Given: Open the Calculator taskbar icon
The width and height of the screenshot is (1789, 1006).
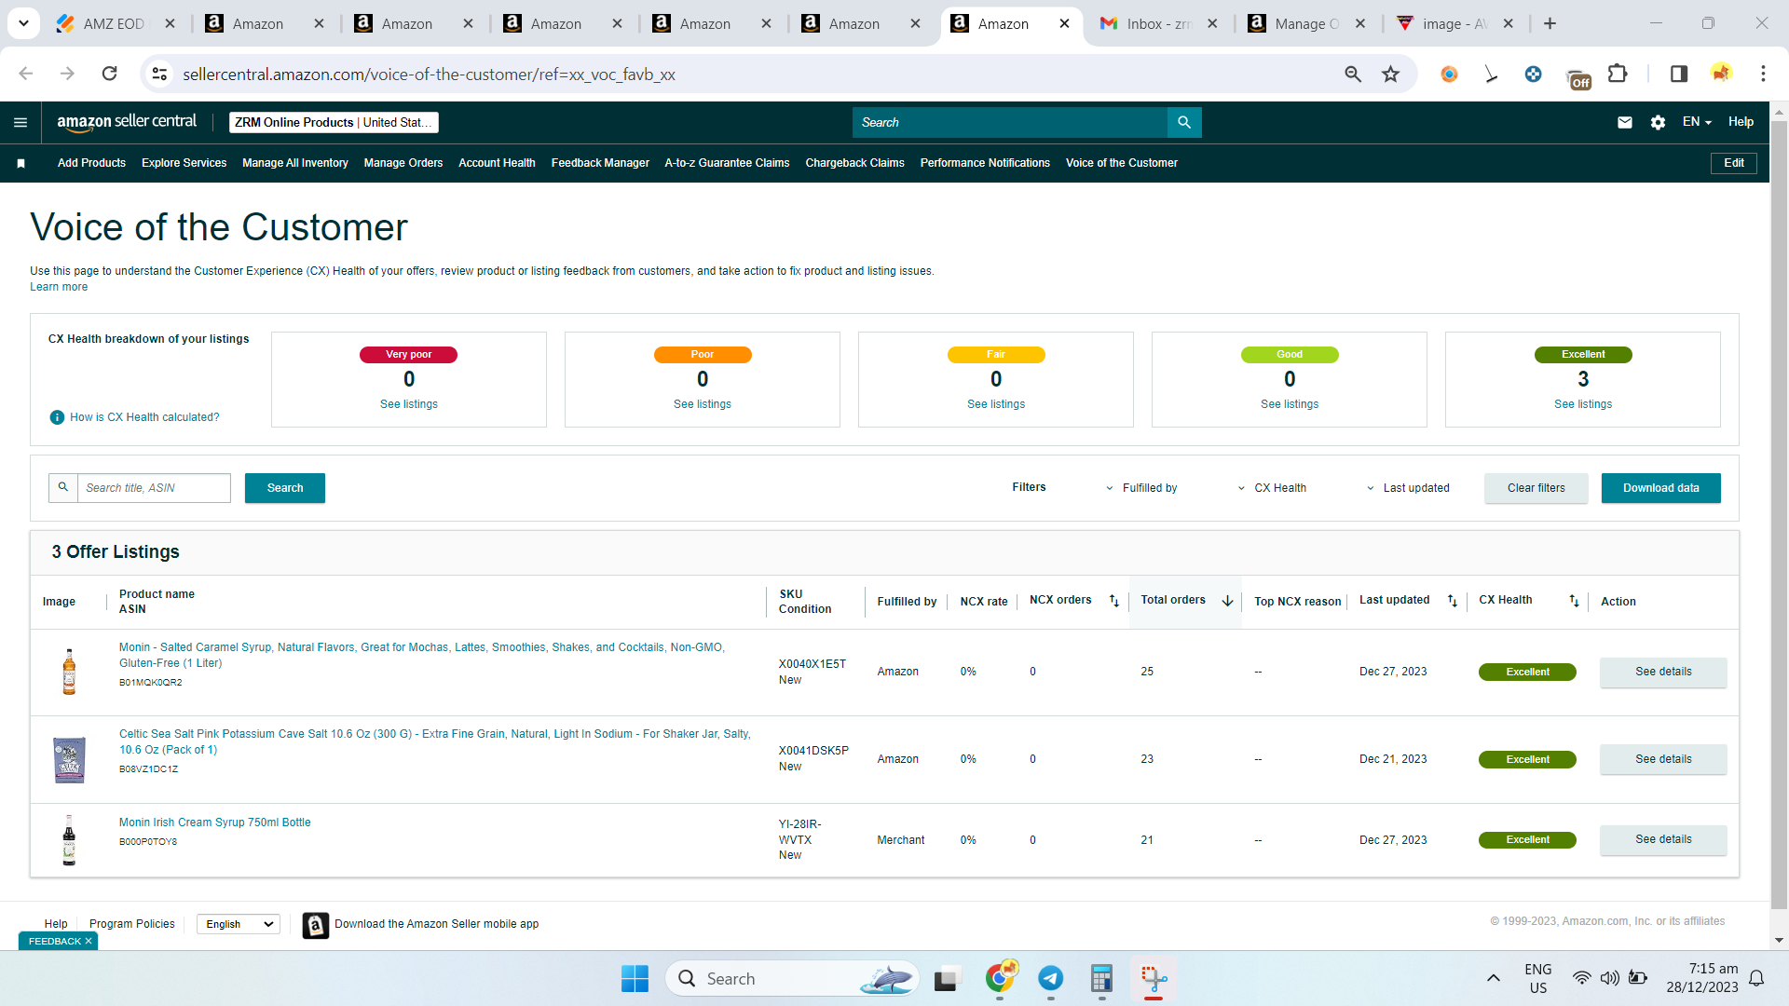Looking at the screenshot, I should click(x=1101, y=979).
